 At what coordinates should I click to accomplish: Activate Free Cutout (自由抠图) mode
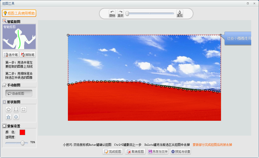click(x=19, y=93)
